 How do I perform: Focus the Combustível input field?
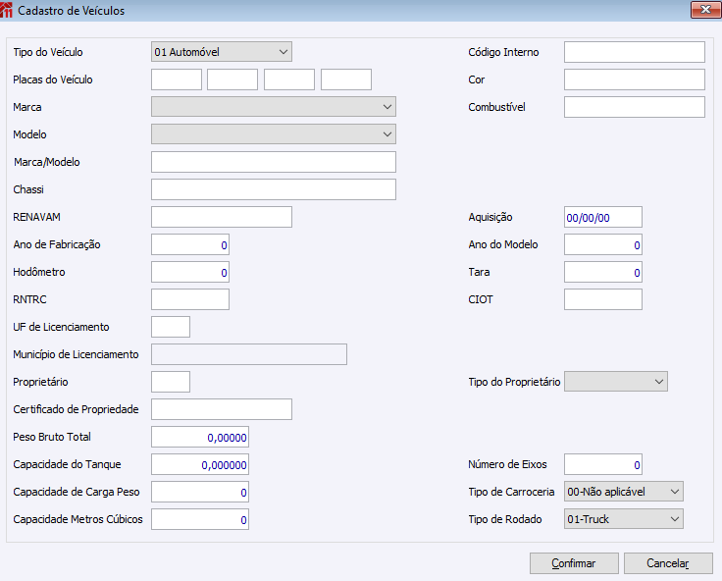click(x=635, y=107)
